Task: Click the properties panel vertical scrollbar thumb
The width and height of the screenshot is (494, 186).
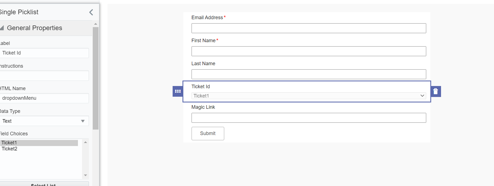Action: 96,78
